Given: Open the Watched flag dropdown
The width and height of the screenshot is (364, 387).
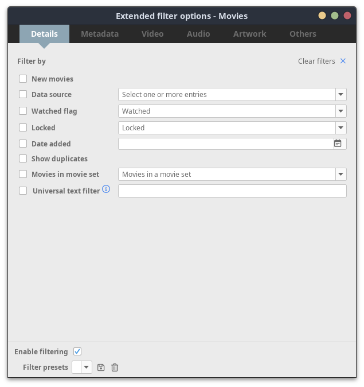Looking at the screenshot, I should [x=340, y=111].
